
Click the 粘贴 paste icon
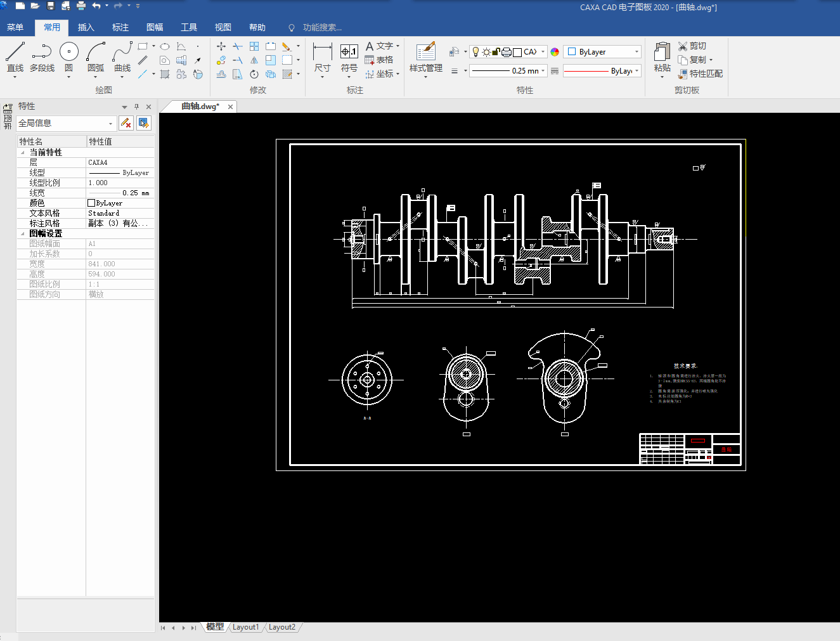pos(662,52)
